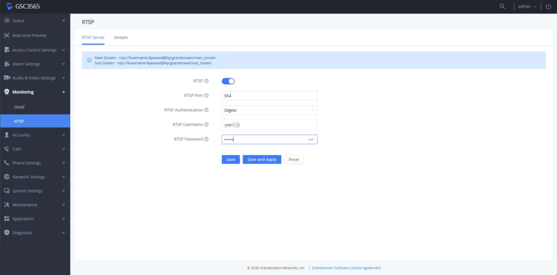
Task: Click the Real-time Preview camera icon
Action: pos(7,35)
